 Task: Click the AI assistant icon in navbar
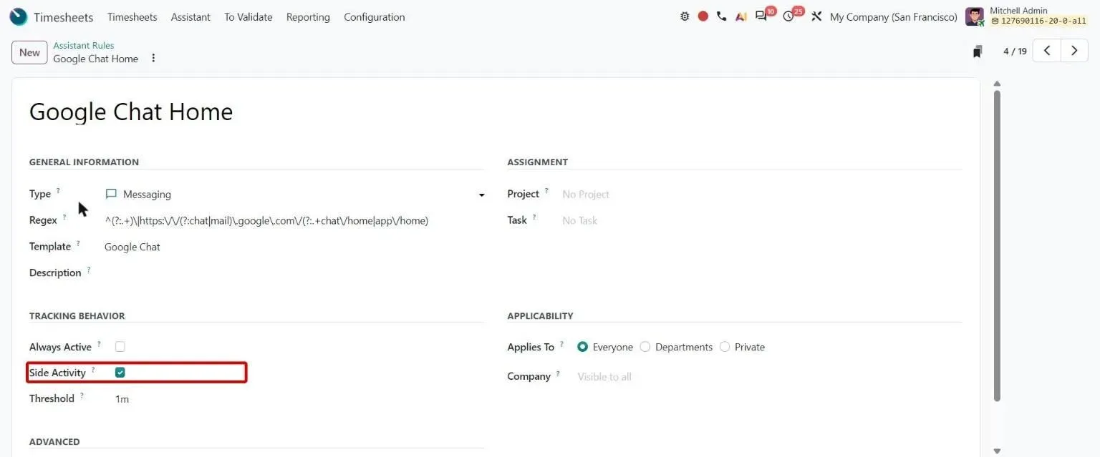[x=741, y=16]
